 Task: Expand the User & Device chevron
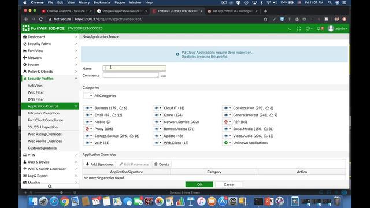pos(76,162)
